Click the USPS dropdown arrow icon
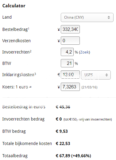 coord(106,75)
